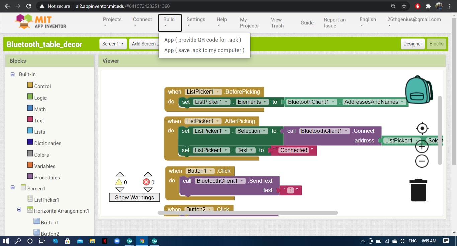457x246 pixels.
Task: Open the Guide link
Action: pyautogui.click(x=307, y=23)
